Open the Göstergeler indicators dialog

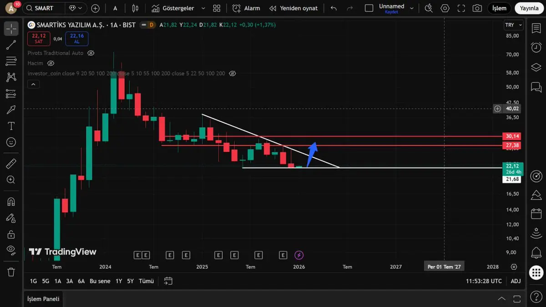pos(173,8)
